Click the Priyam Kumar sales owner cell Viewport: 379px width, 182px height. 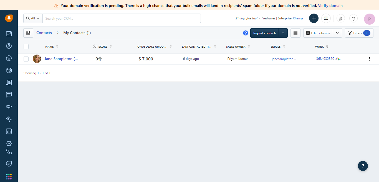coord(237,59)
